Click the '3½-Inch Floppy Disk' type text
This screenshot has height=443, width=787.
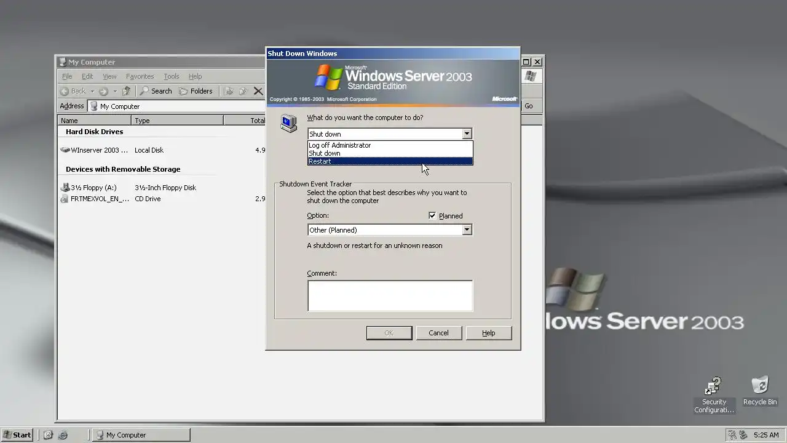[x=165, y=188]
